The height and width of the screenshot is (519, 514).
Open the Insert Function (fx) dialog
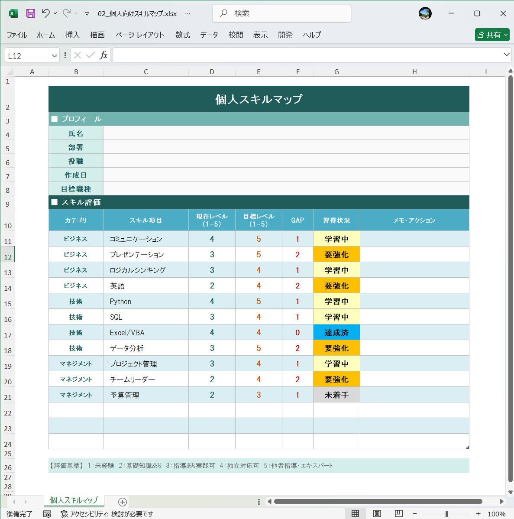tap(105, 55)
